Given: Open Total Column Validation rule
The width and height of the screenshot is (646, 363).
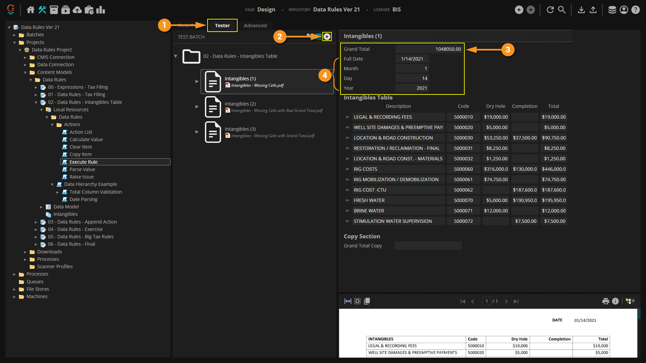Looking at the screenshot, I should pyautogui.click(x=96, y=192).
